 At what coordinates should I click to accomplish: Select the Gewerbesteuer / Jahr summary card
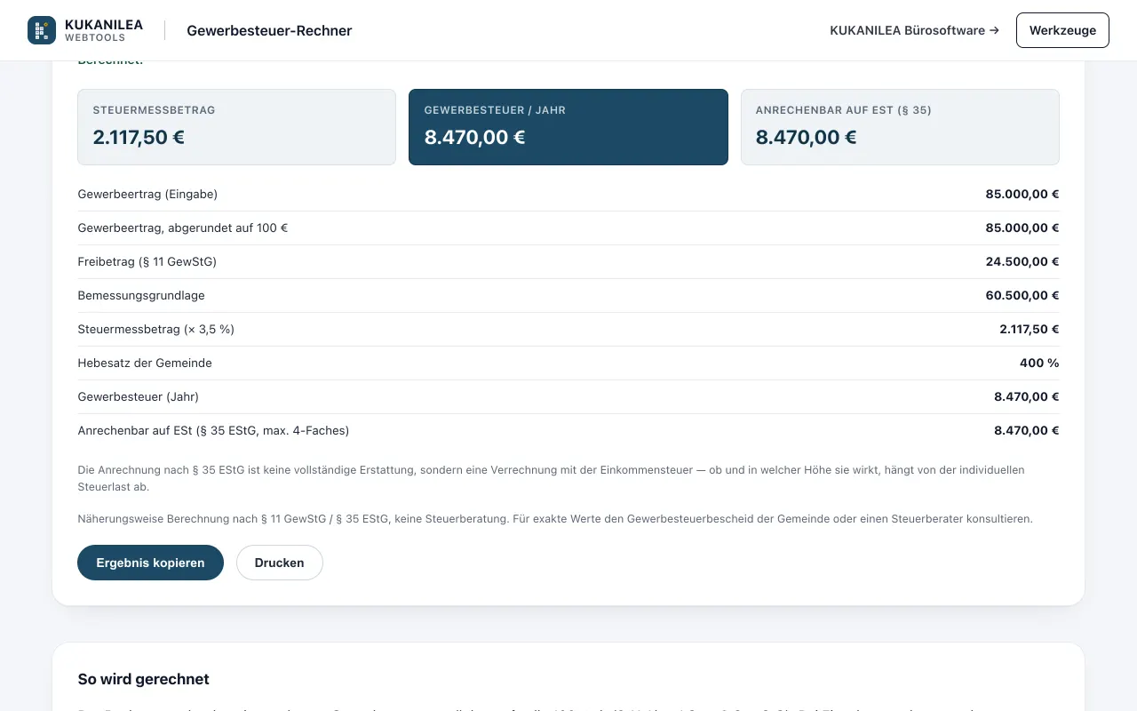(x=568, y=127)
